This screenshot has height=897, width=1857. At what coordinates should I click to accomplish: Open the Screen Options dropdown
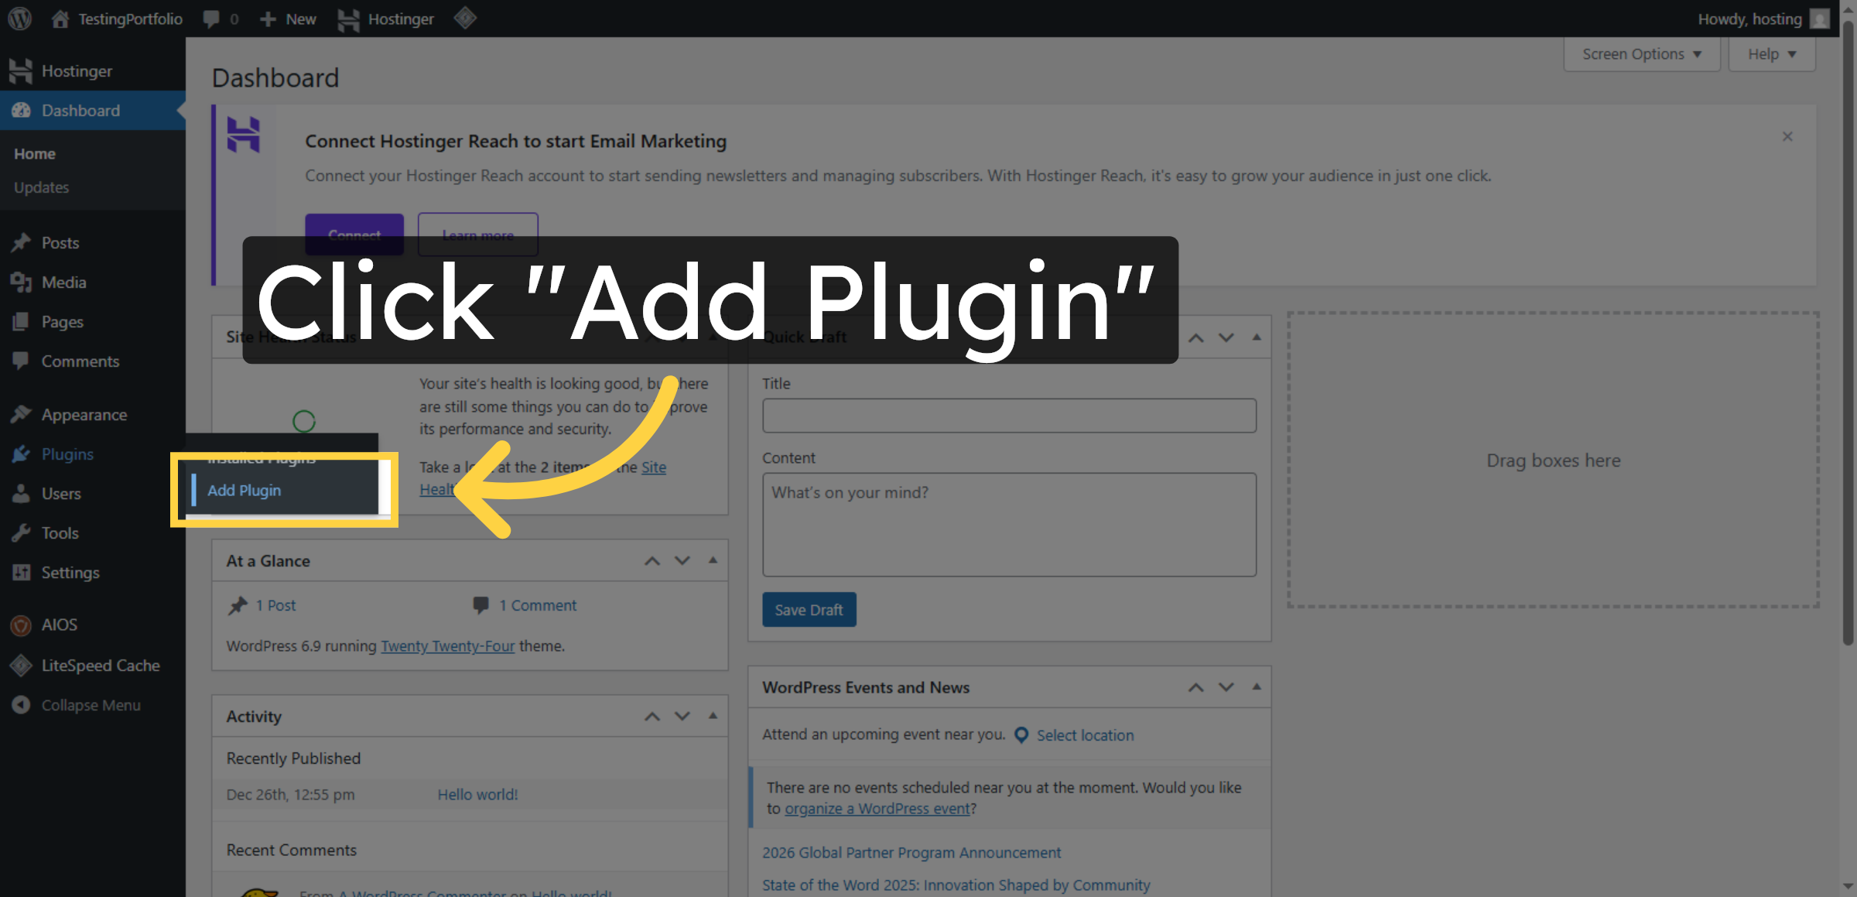click(x=1640, y=53)
